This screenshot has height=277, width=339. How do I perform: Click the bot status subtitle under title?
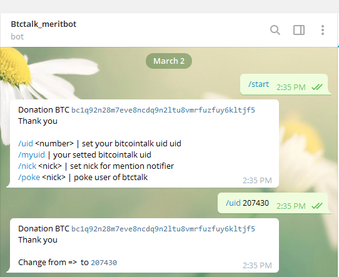18,36
